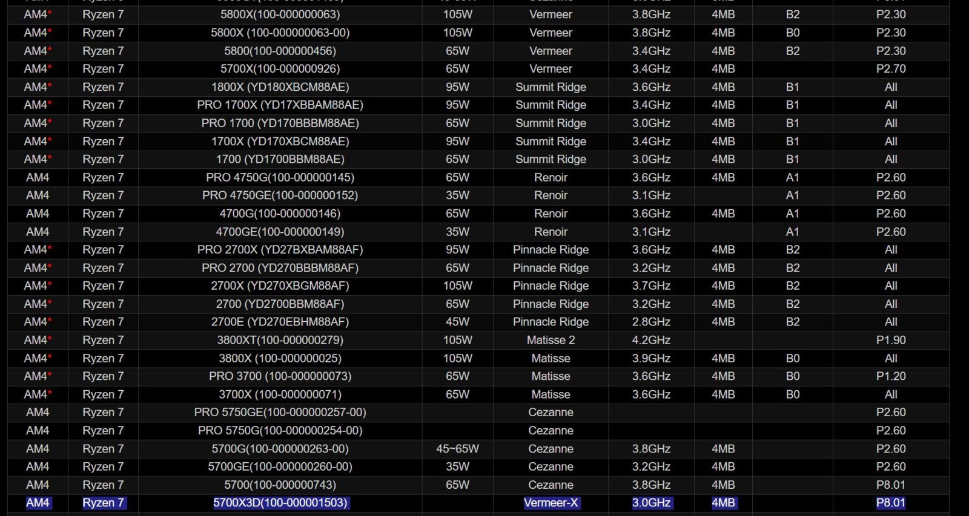
Task: Select the 5700(100-000000743) model text
Action: coord(280,485)
